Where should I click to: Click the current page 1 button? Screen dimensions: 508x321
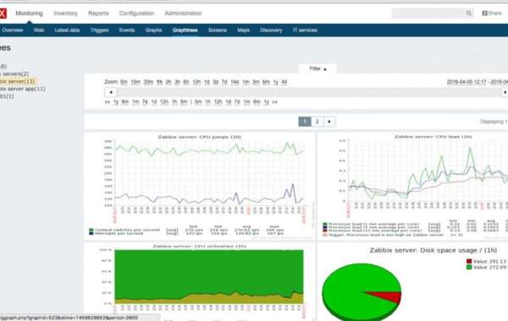click(x=305, y=122)
